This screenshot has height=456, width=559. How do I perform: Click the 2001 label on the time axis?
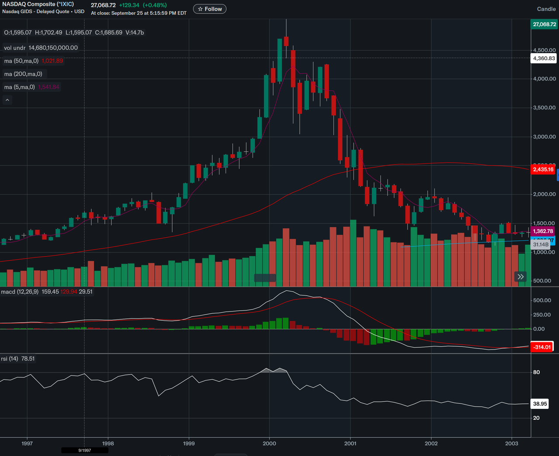(x=350, y=443)
